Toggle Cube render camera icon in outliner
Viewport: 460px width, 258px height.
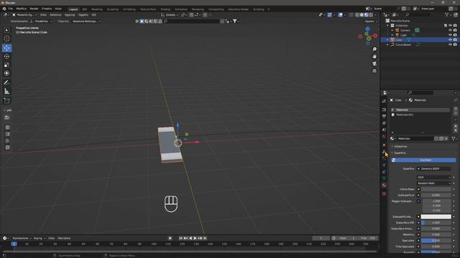pos(455,40)
